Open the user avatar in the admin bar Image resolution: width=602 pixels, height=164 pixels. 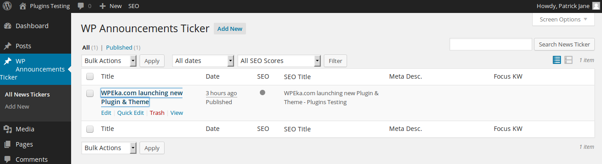point(596,6)
